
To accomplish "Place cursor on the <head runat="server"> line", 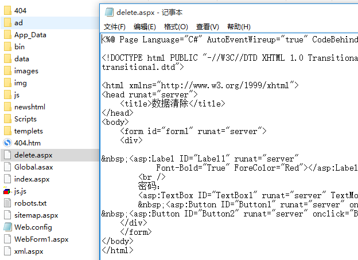I will coord(150,94).
